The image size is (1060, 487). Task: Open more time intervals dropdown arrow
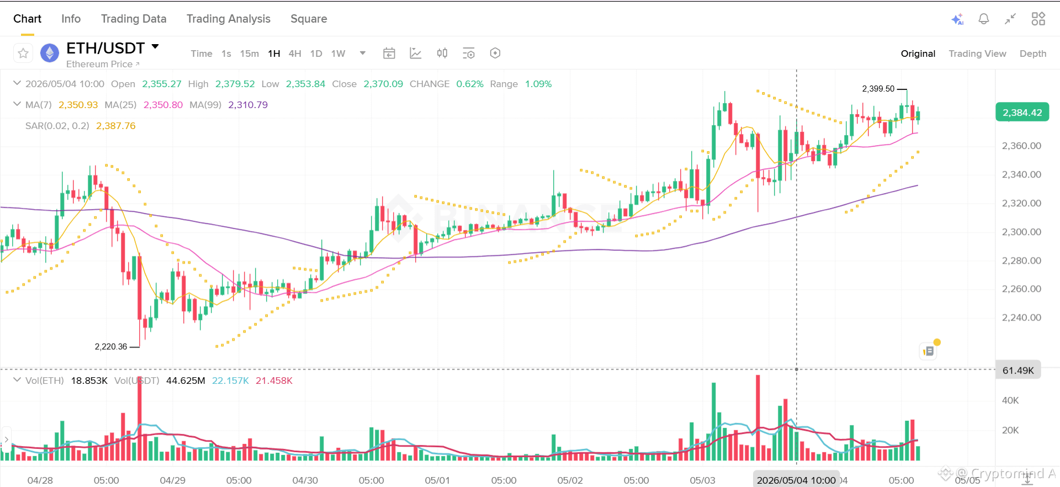363,53
